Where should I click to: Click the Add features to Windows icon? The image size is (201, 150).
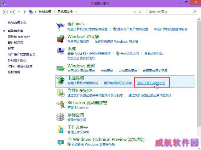[x=60, y=142]
